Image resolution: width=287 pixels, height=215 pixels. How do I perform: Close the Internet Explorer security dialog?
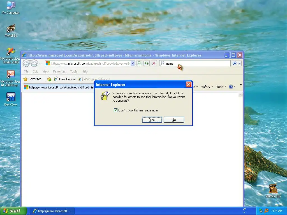189,85
